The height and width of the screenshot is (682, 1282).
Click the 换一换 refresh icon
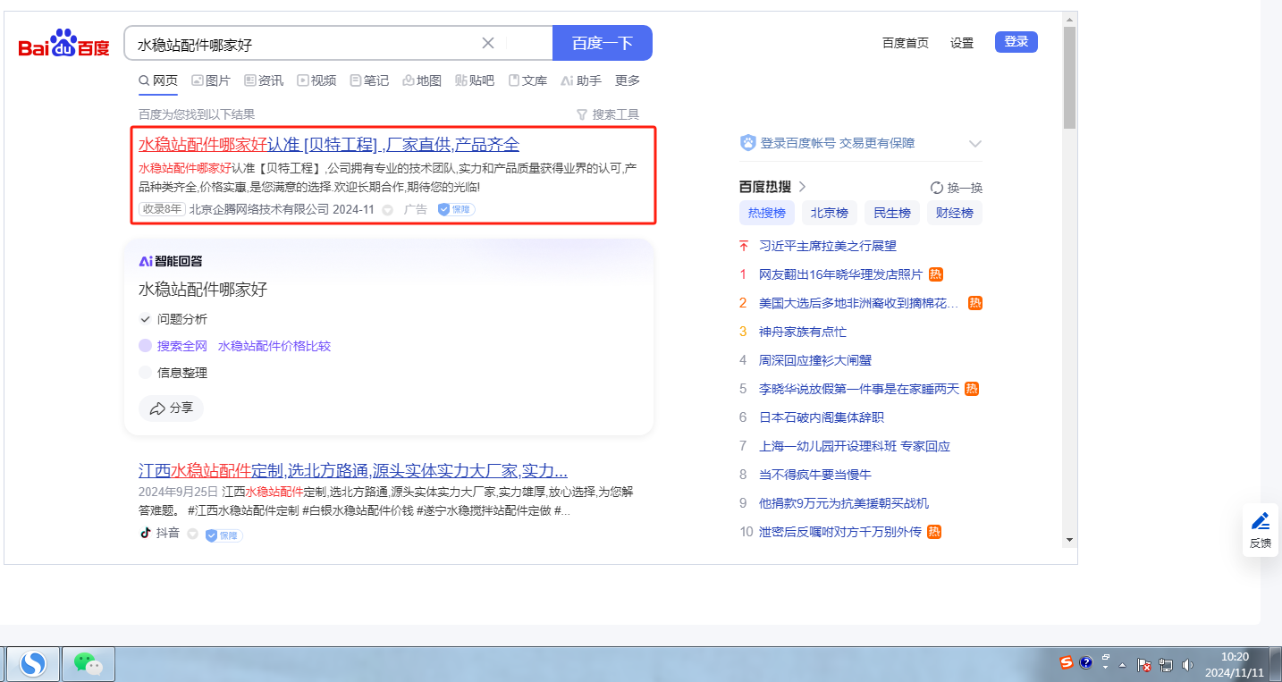[x=937, y=188]
